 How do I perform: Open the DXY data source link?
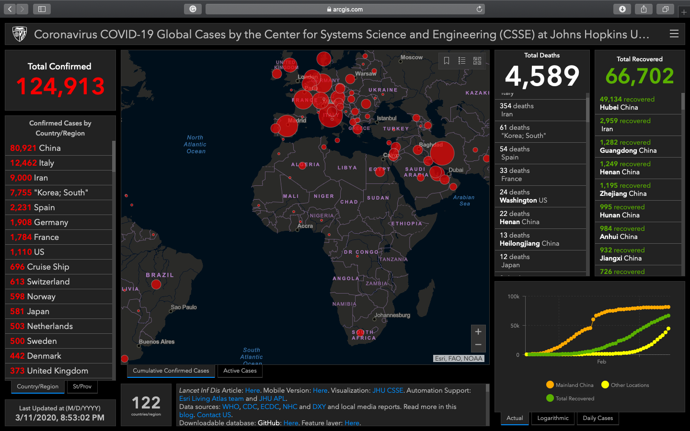click(319, 407)
